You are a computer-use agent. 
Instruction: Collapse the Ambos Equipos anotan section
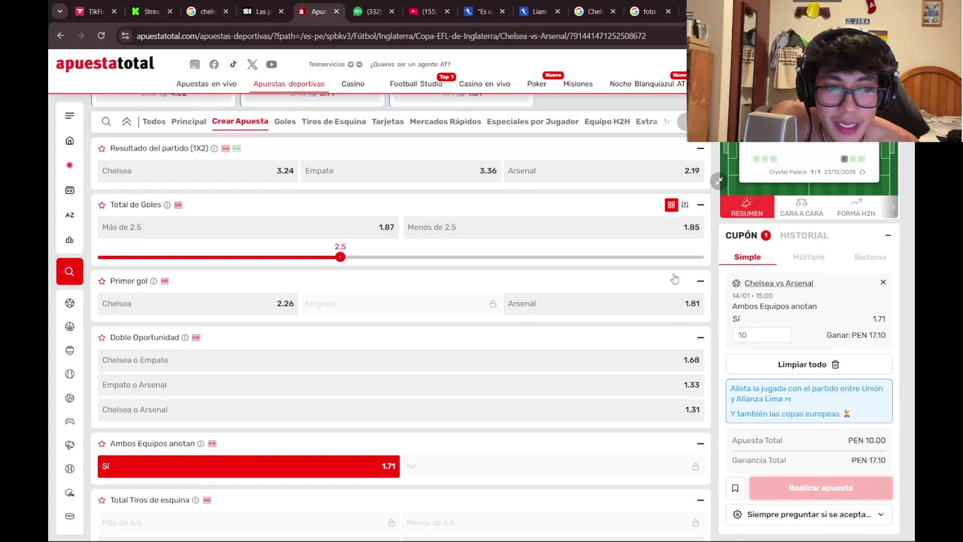[x=700, y=443]
